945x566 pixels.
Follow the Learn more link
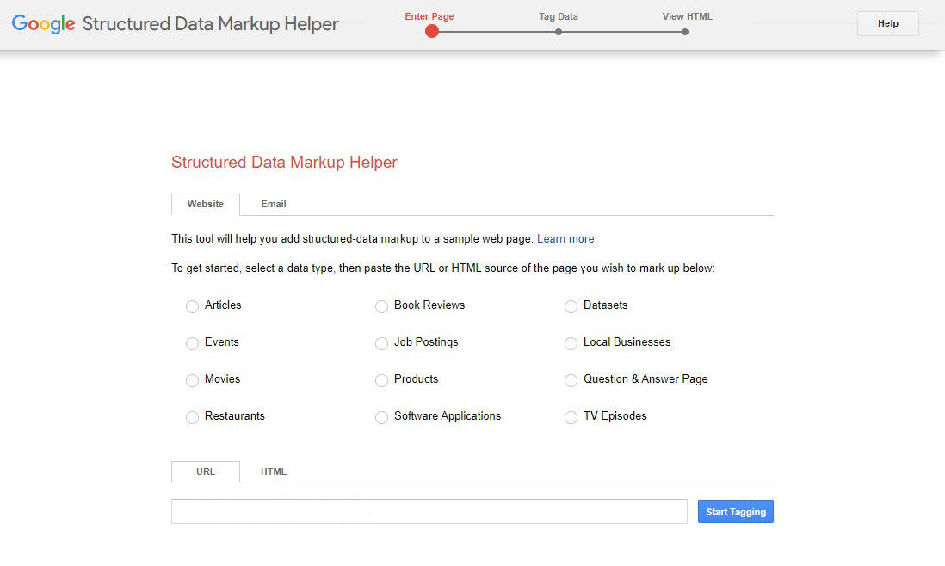[565, 238]
